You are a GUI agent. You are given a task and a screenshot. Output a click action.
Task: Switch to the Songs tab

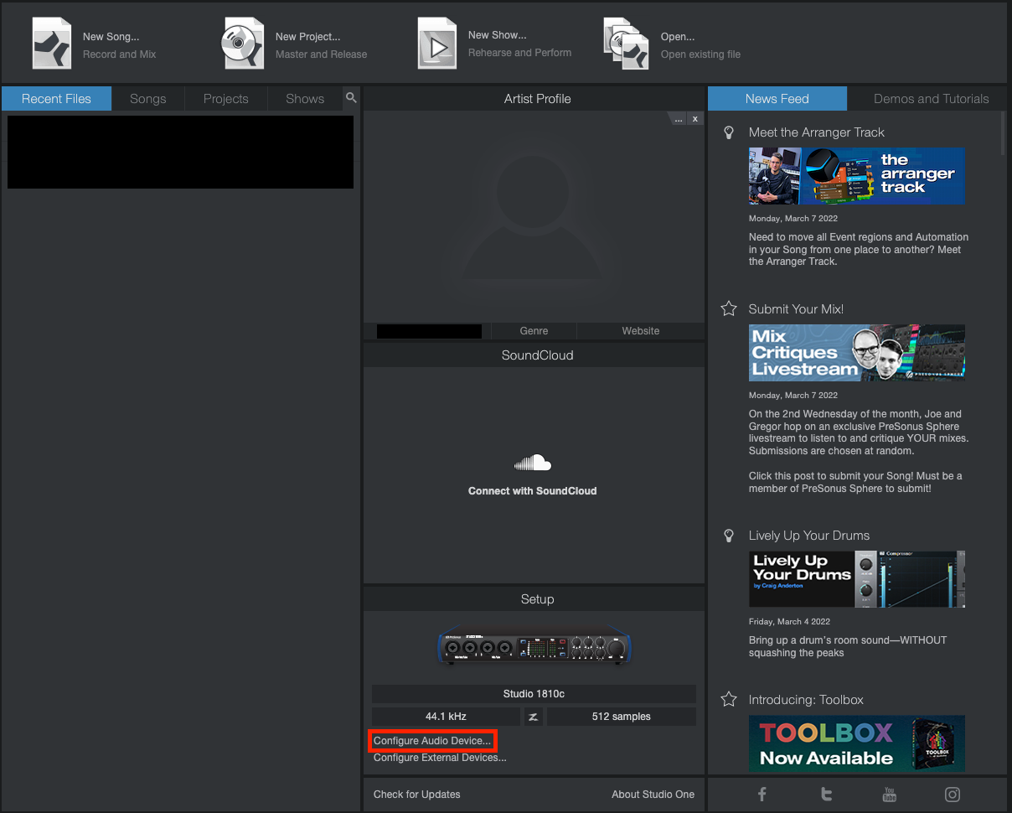(148, 99)
